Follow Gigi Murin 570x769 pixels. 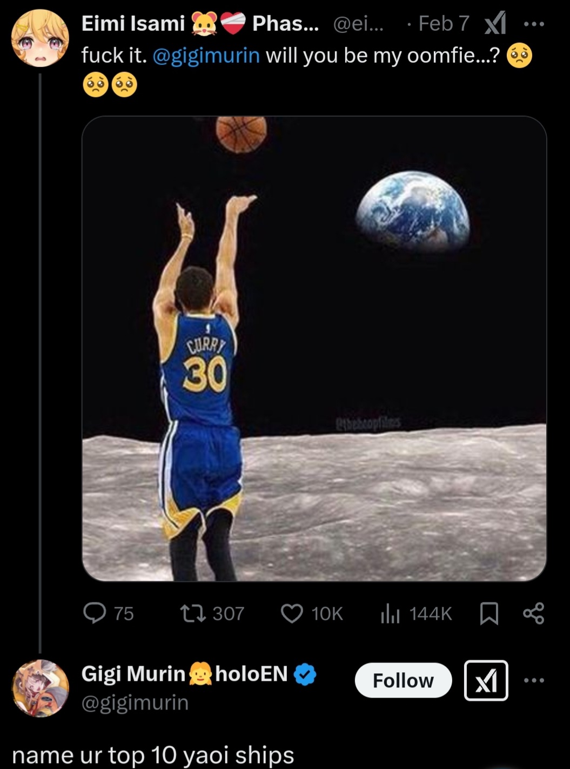(x=403, y=680)
